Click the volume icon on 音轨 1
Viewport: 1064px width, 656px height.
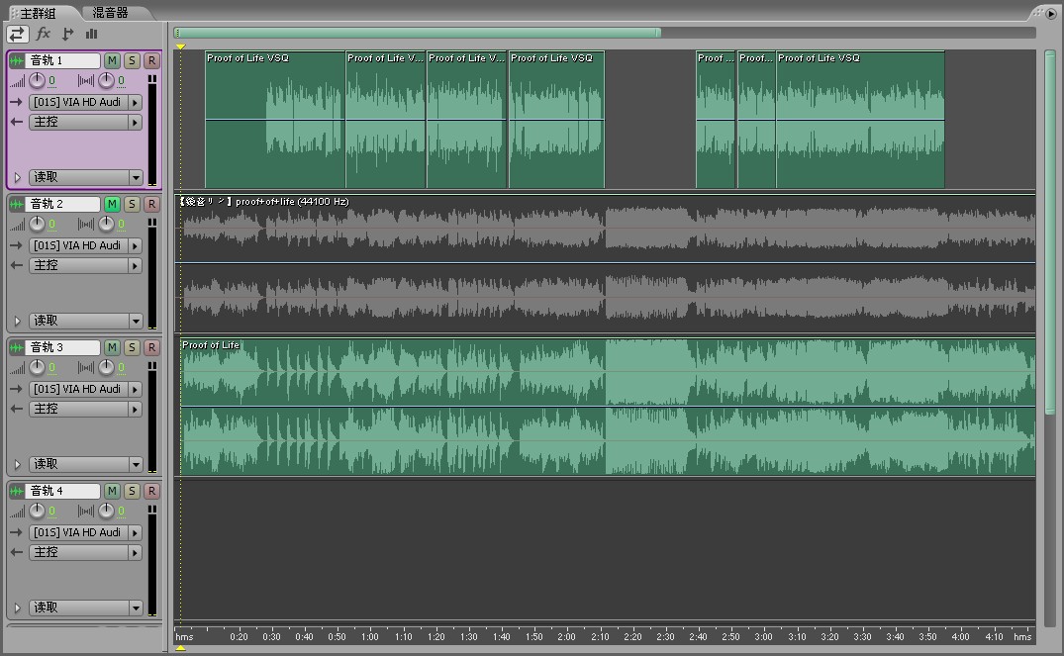(17, 82)
